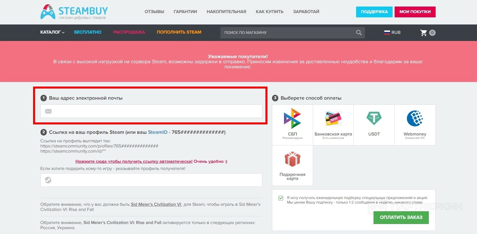
Task: Navigate to КАК КУПИТЬ
Action: click(270, 12)
